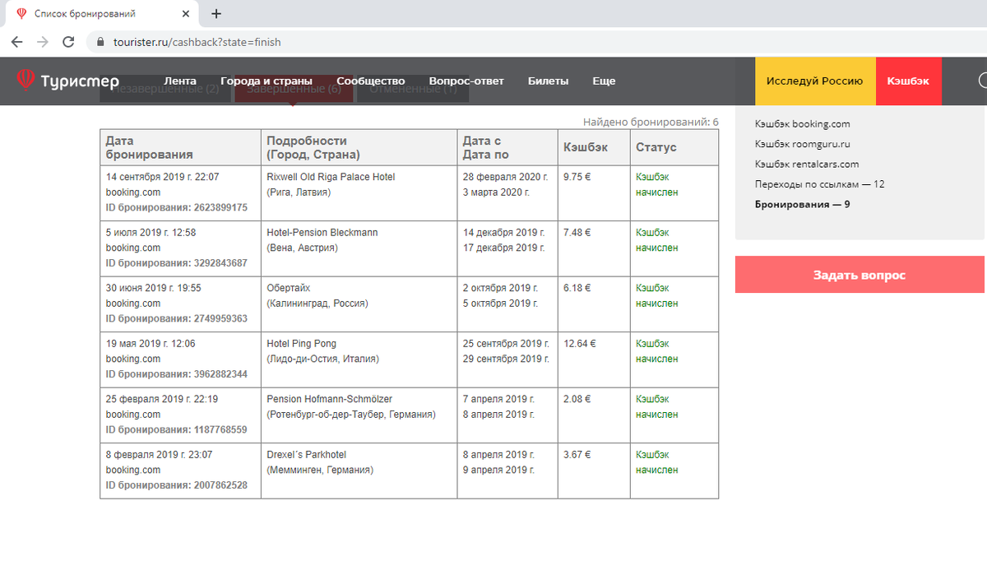
Task: Click booking ID 2623899175
Action: click(x=177, y=207)
